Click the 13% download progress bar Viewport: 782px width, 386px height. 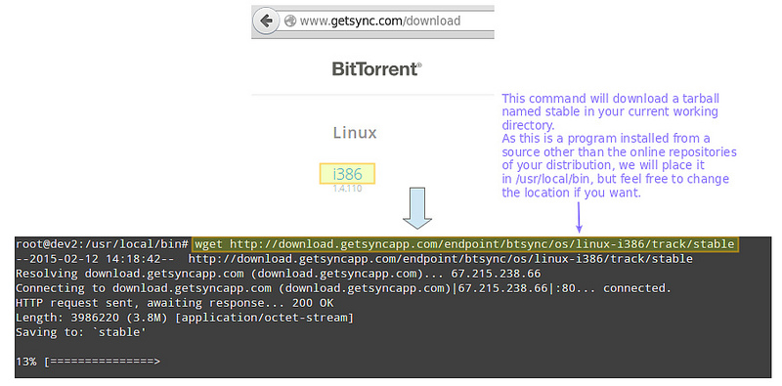88,362
